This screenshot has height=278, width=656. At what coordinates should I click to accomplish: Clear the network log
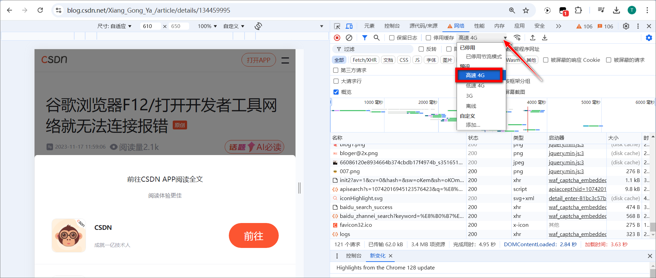[349, 38]
